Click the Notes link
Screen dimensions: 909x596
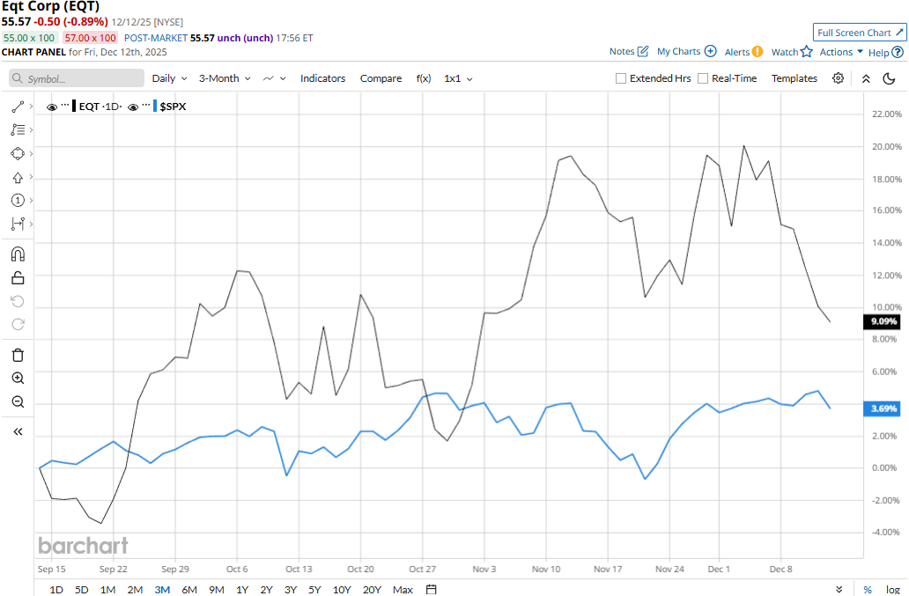622,51
